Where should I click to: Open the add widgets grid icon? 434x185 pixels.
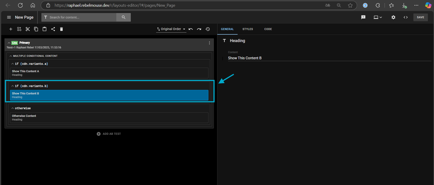[x=19, y=29]
